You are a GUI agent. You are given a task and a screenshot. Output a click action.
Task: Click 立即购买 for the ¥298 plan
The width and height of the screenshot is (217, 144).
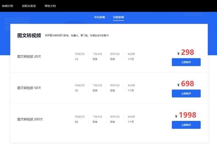tap(186, 62)
